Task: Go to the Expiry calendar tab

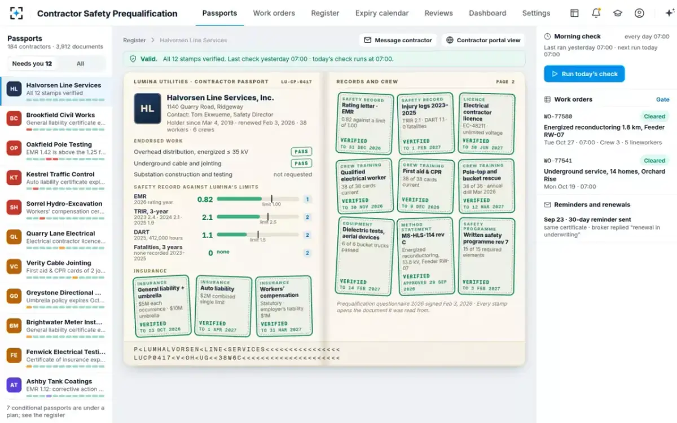Action: click(x=382, y=13)
